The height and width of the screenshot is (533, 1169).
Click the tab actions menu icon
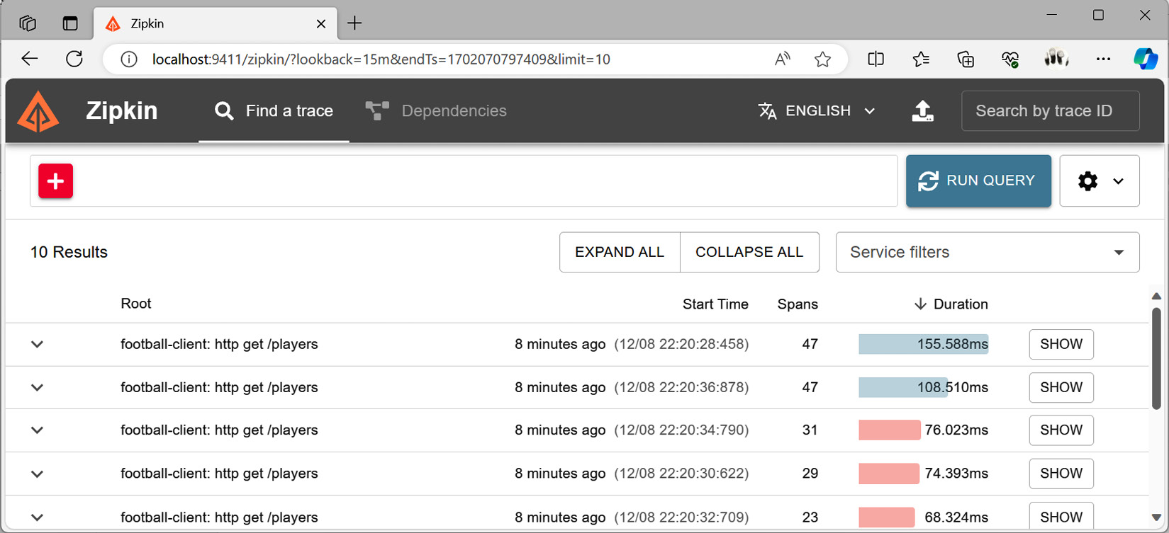point(70,23)
